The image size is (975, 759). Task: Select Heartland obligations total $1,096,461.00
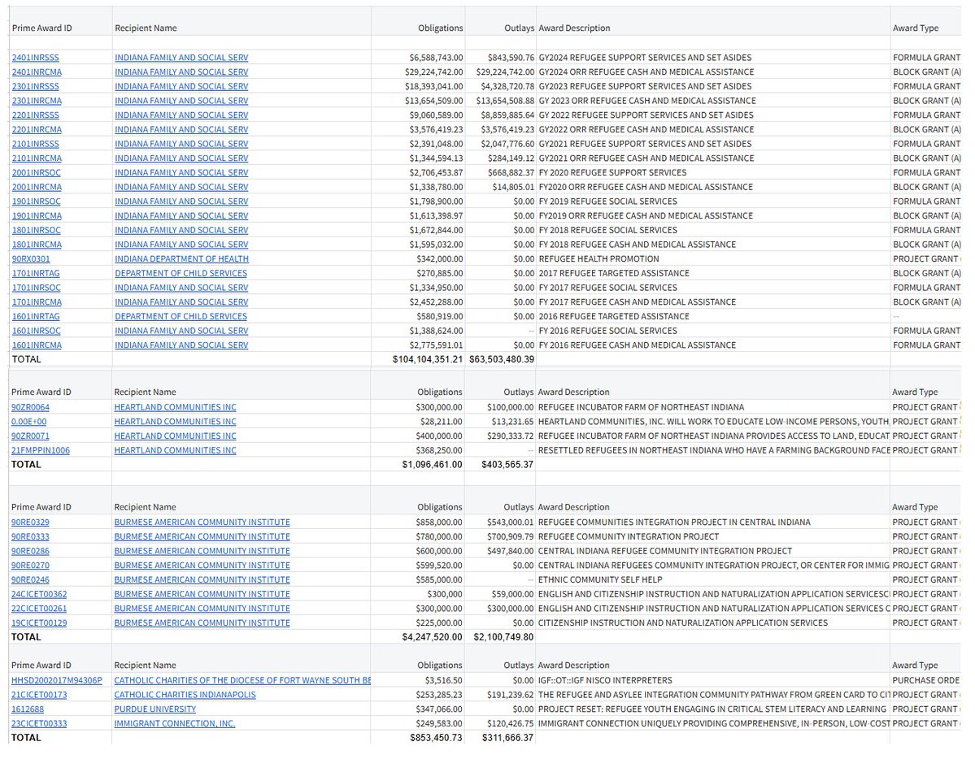click(432, 464)
